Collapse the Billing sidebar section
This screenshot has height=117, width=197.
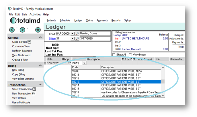pos(40,66)
